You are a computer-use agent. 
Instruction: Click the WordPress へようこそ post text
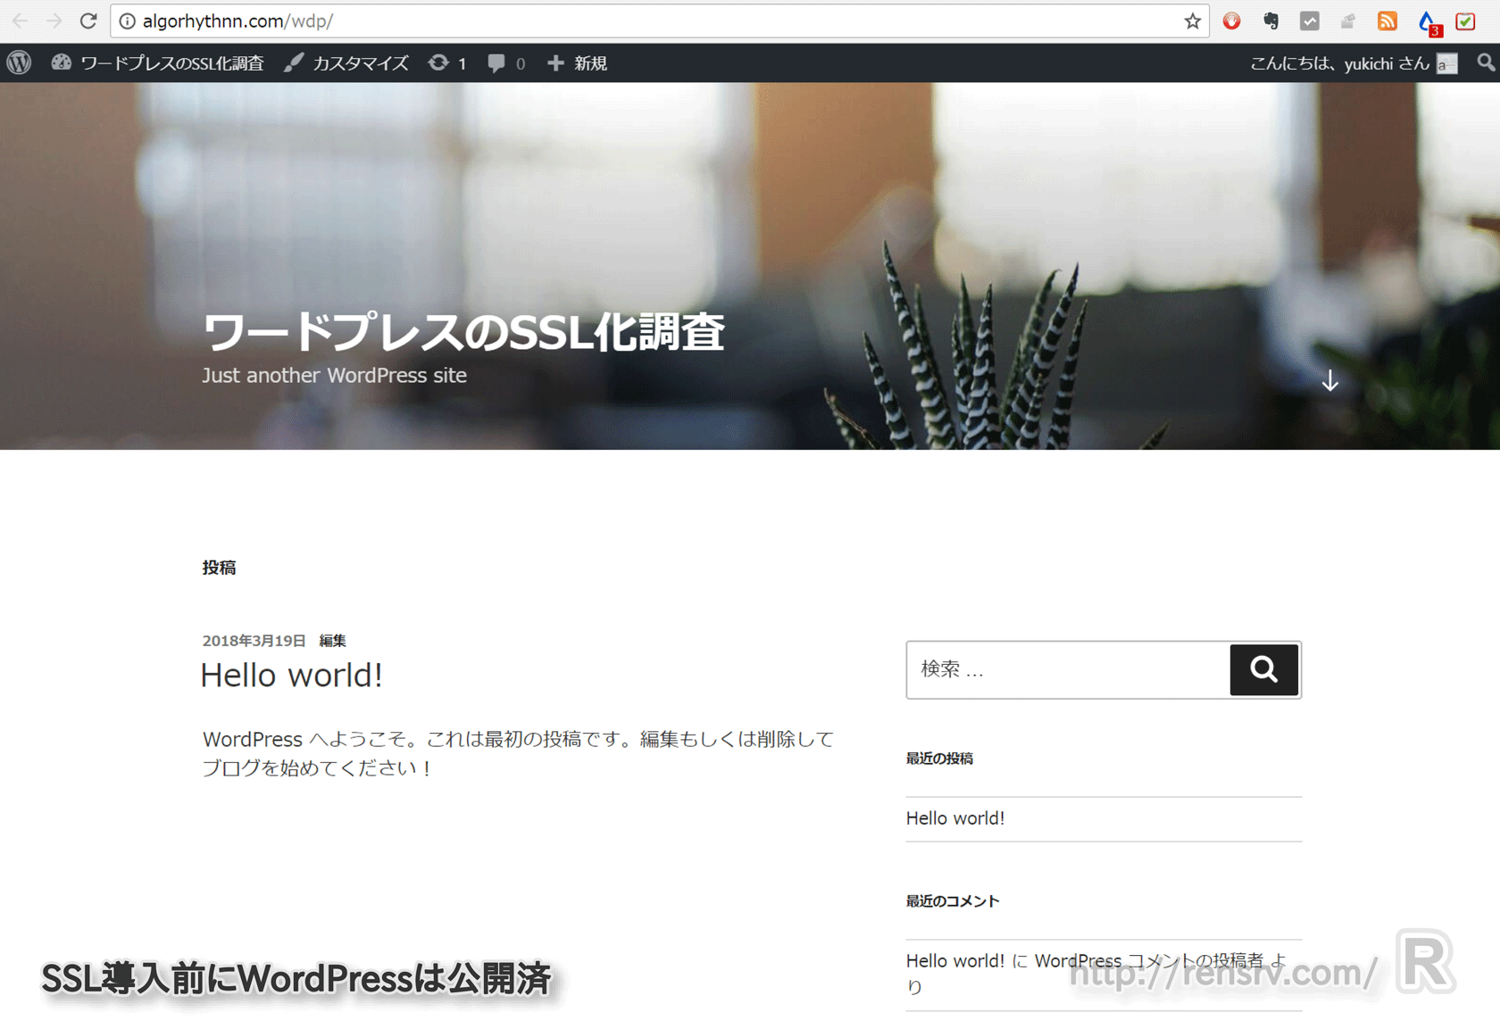coord(518,753)
